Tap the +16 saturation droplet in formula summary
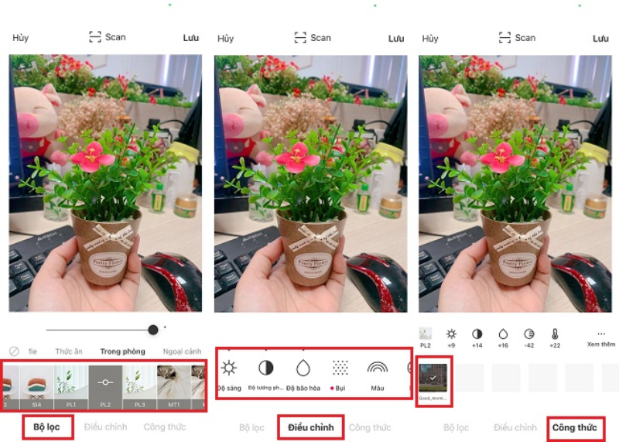 pyautogui.click(x=503, y=334)
